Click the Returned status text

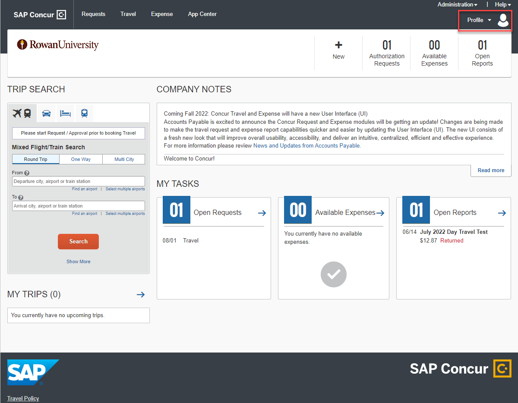point(452,240)
